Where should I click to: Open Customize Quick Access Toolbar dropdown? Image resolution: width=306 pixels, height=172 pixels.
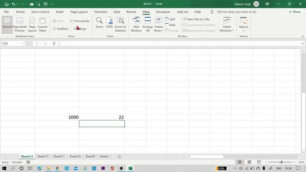click(x=52, y=4)
